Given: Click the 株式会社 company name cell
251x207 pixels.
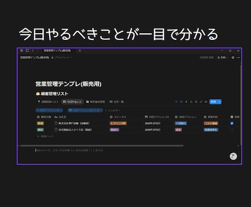Looking at the screenshot, I should (74, 123).
